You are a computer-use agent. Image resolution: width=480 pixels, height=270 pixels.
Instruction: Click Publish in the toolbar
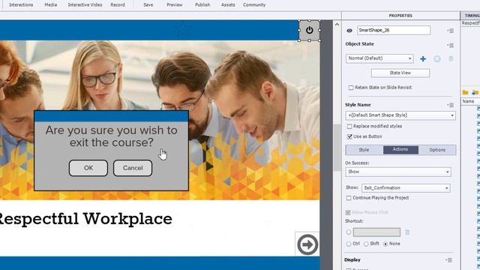(x=202, y=5)
